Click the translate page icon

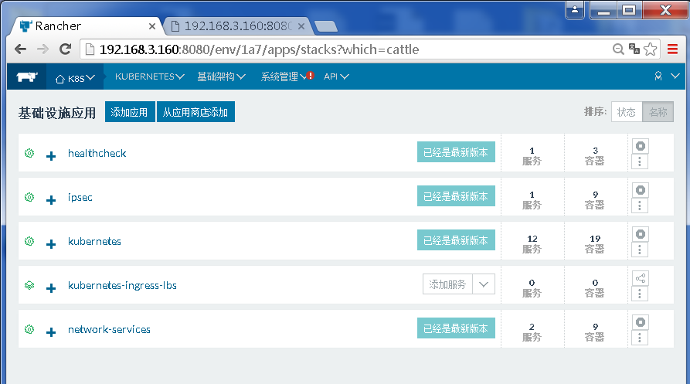point(634,49)
